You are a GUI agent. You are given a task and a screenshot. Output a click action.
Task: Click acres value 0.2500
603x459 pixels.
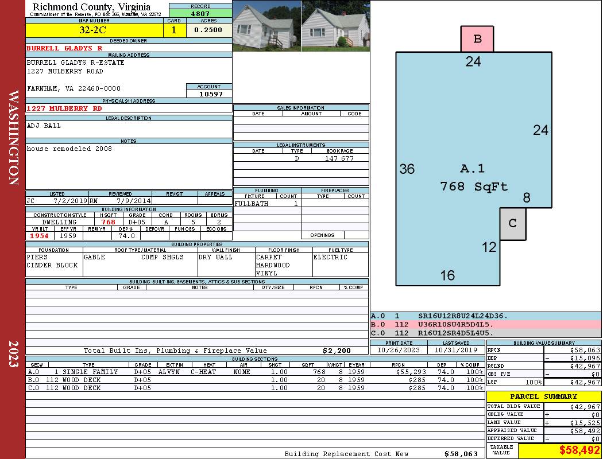pos(208,30)
